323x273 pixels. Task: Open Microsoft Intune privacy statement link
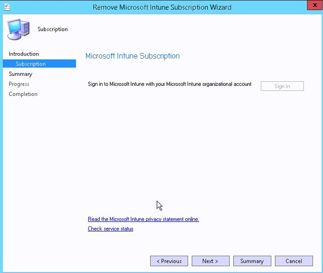pos(143,219)
